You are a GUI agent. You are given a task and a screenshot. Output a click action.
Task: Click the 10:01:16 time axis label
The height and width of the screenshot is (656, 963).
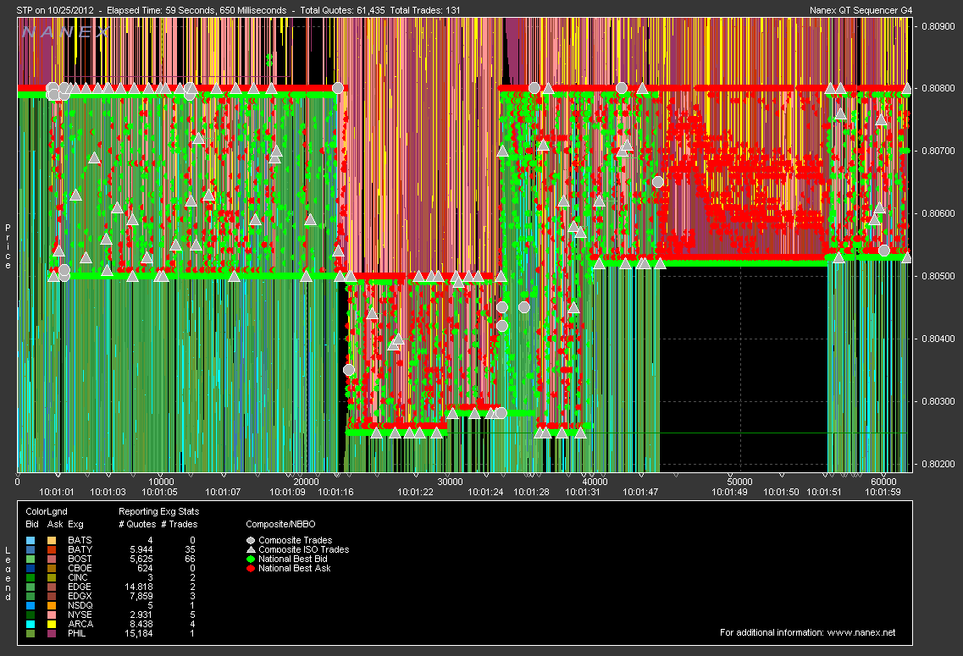(x=336, y=492)
